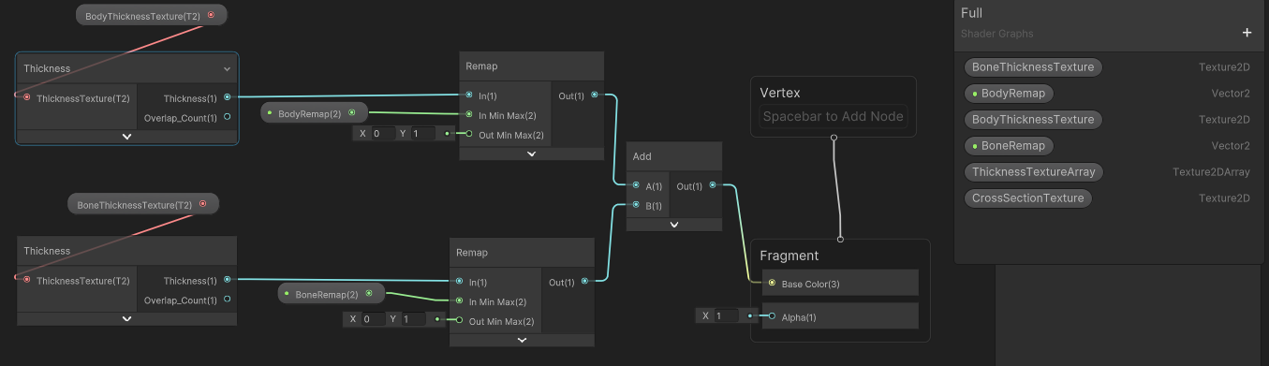Viewport: 1269px width, 366px height.
Task: Select top Remap node by its title
Action: [481, 66]
